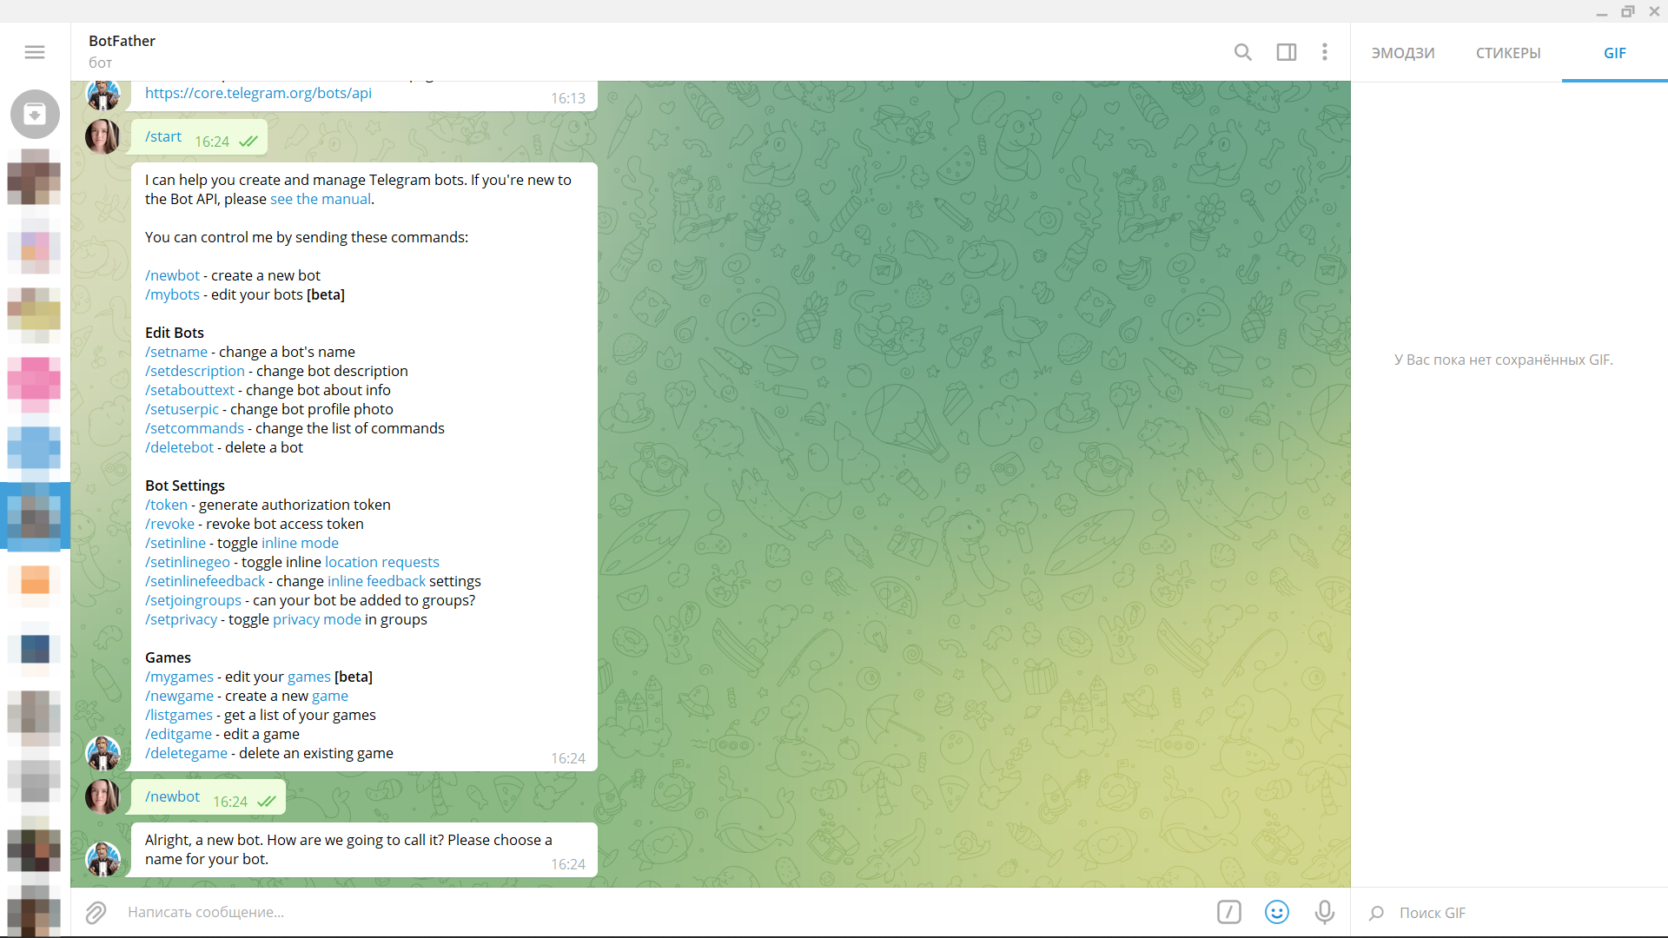Image resolution: width=1668 pixels, height=938 pixels.
Task: Click the /setinlinegeo command
Action: click(x=188, y=562)
